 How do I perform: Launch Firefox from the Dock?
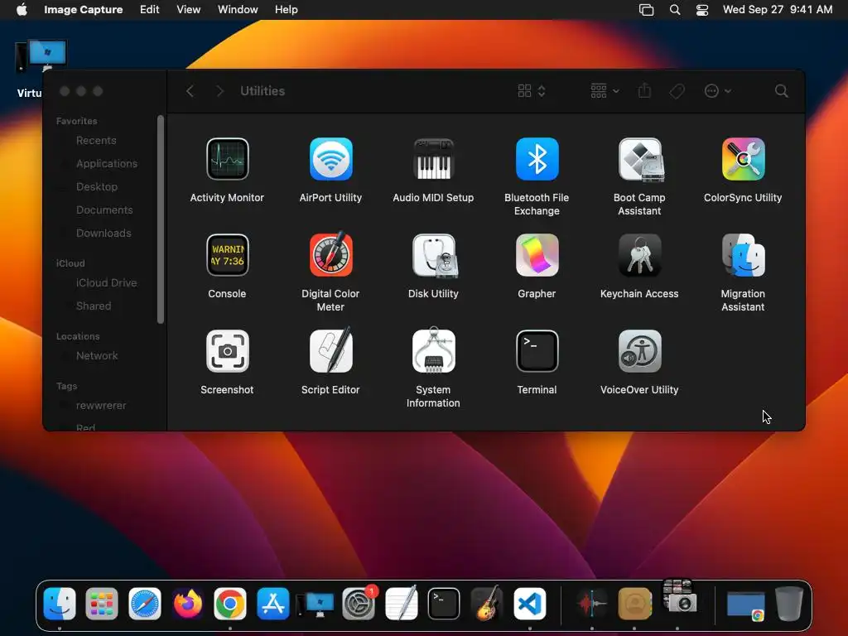pos(188,603)
